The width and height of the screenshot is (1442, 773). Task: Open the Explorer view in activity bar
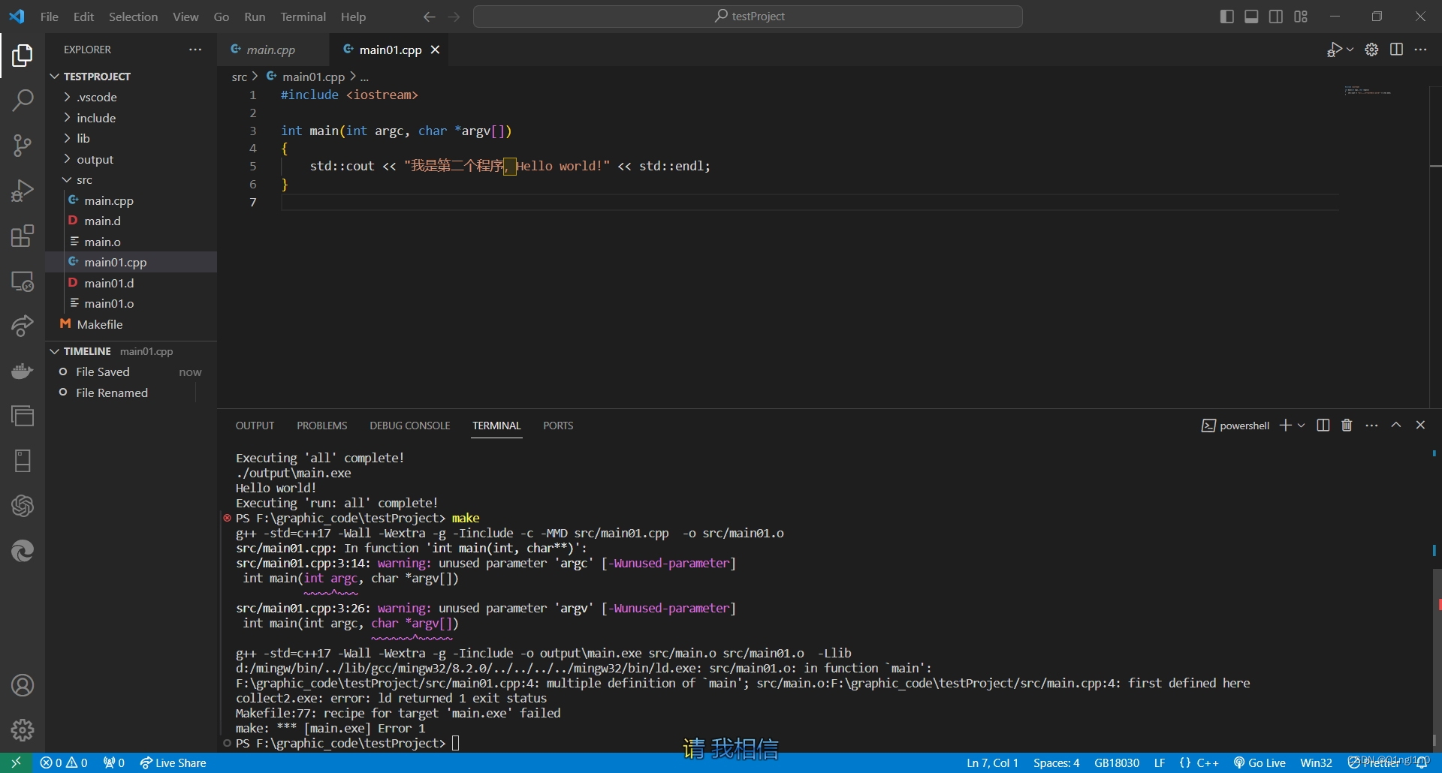click(x=23, y=55)
